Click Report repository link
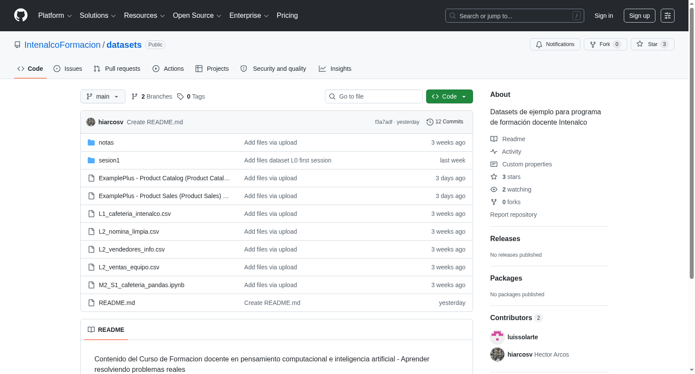Image resolution: width=695 pixels, height=374 pixels. (x=513, y=215)
